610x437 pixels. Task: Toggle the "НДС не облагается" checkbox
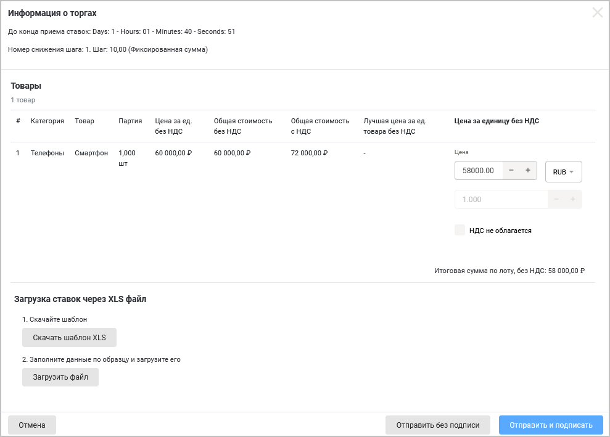click(460, 230)
